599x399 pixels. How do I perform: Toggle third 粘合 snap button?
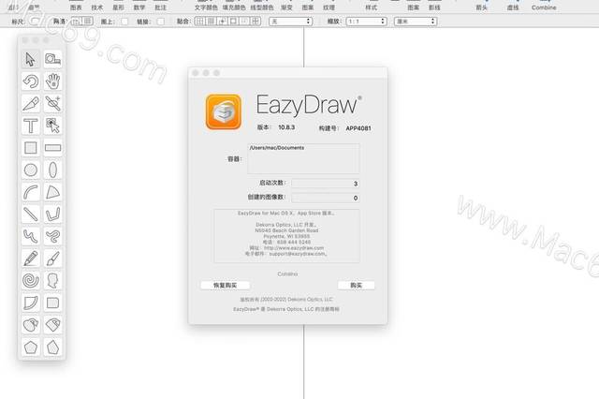coord(223,22)
